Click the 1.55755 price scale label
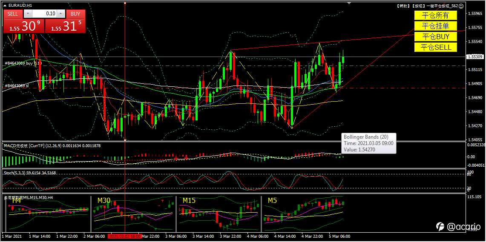 pyautogui.click(x=475, y=28)
